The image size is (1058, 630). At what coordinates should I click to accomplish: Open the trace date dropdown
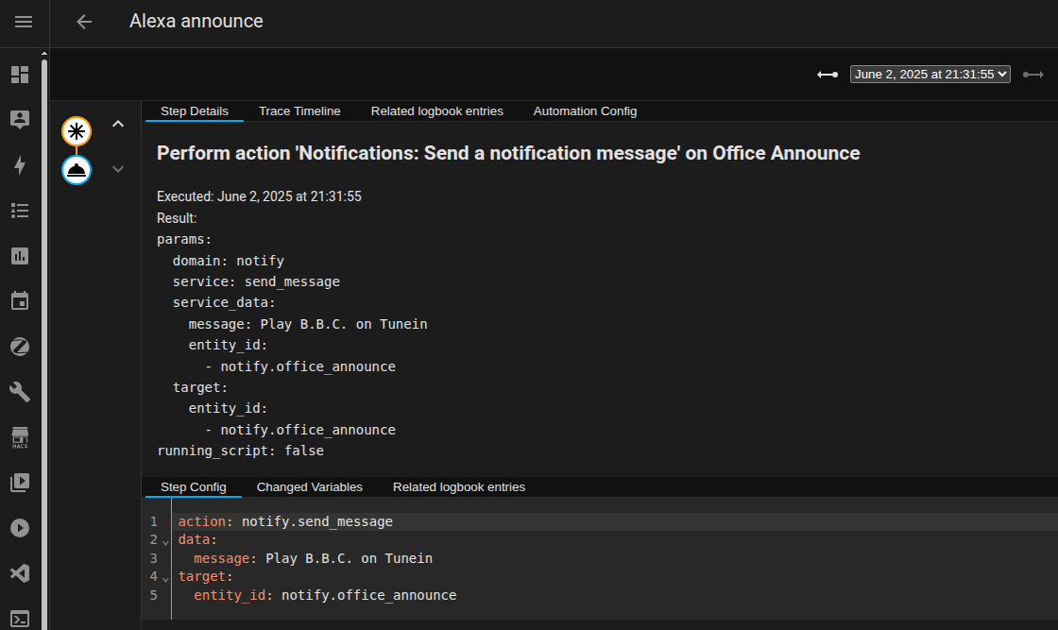(x=930, y=75)
